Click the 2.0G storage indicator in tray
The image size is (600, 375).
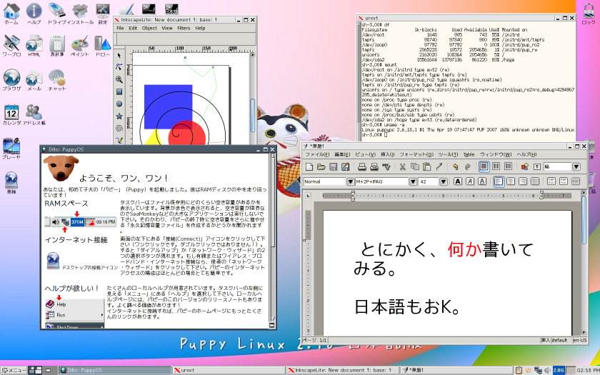[x=559, y=370]
